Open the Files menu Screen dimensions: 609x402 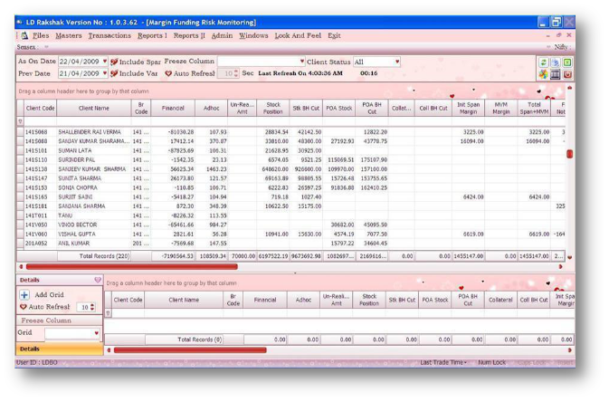[x=41, y=35]
